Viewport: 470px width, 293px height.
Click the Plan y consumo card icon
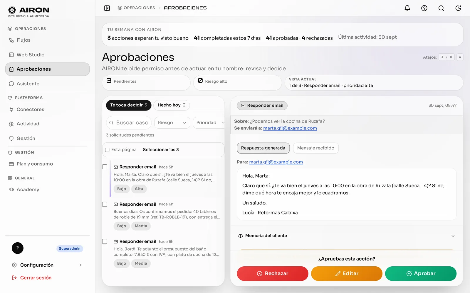tap(11, 164)
